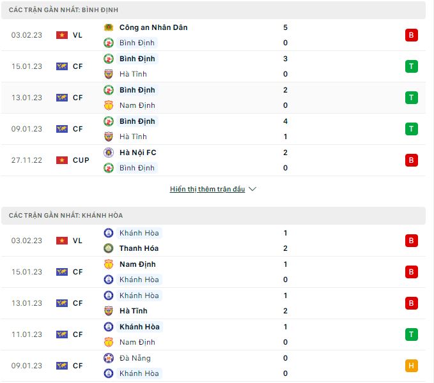The image size is (434, 383).
Task: Click the 'Các trận gần nhất: Bình Định' header
Action: click(x=63, y=10)
